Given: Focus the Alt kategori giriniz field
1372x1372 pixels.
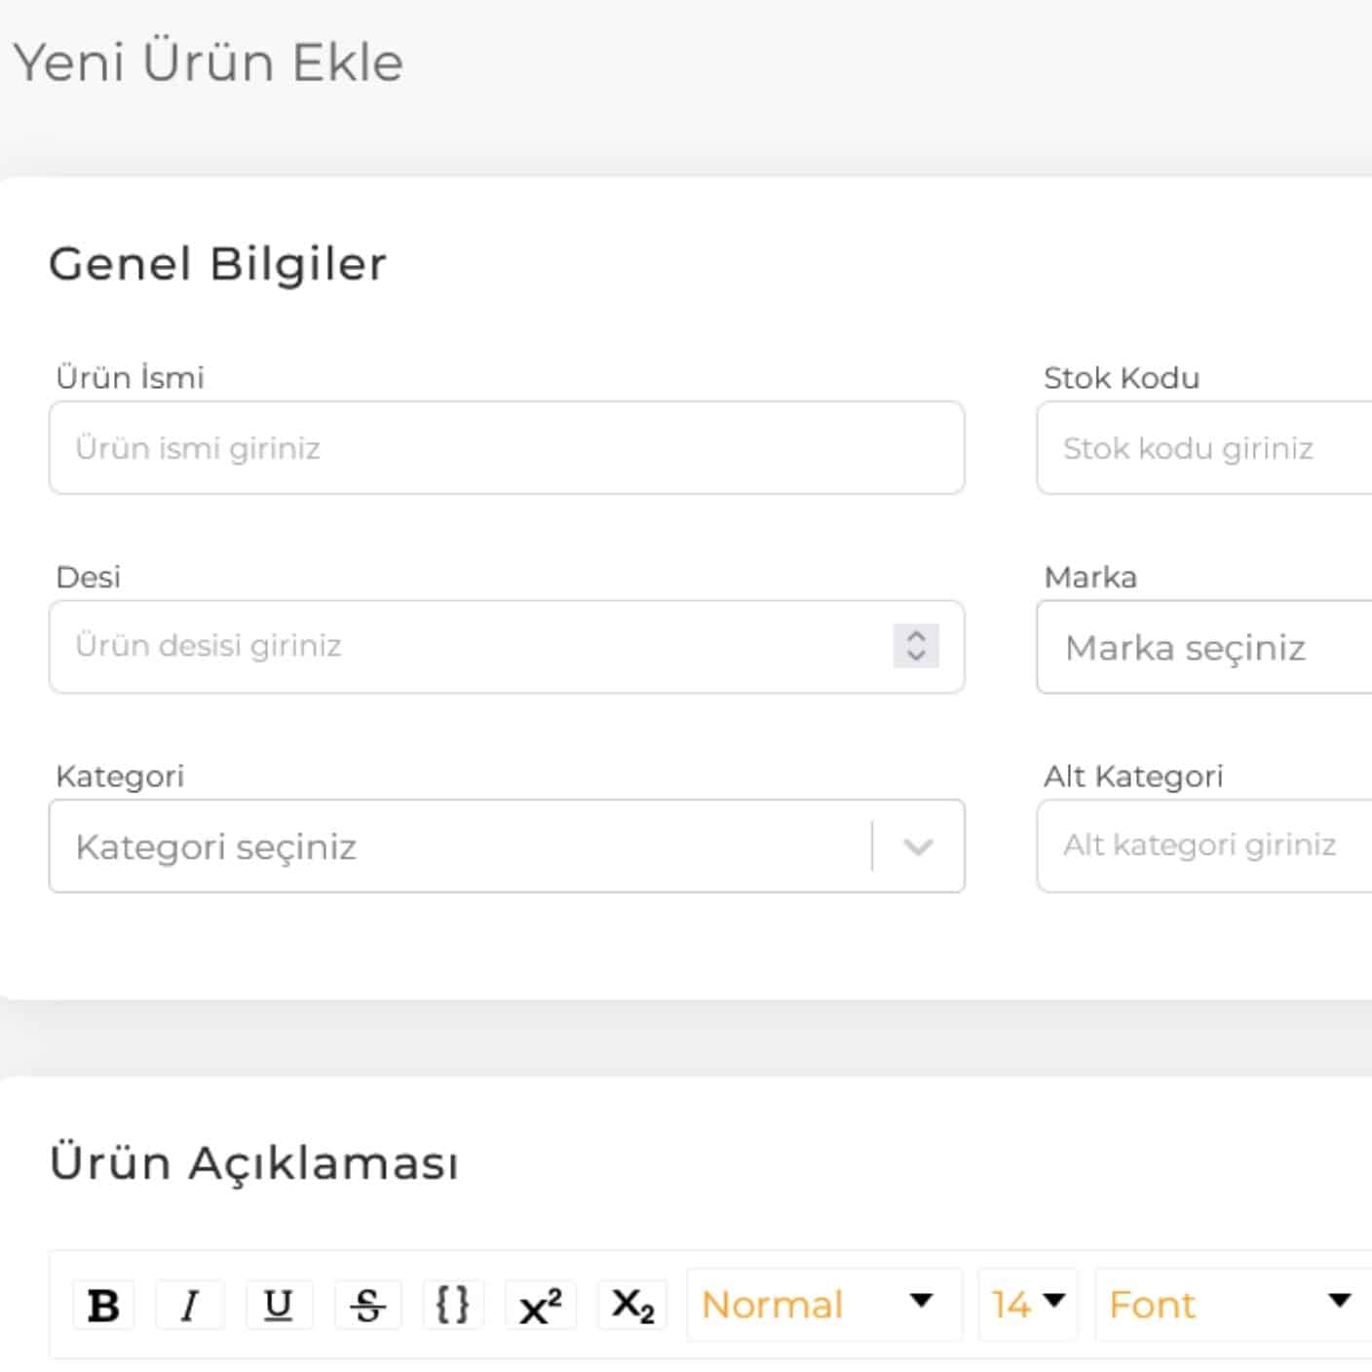Looking at the screenshot, I should (1204, 846).
